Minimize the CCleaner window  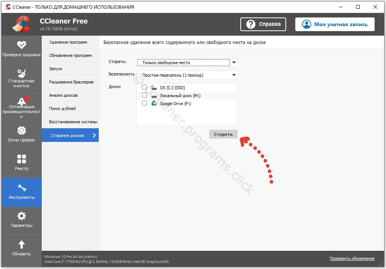(x=341, y=7)
